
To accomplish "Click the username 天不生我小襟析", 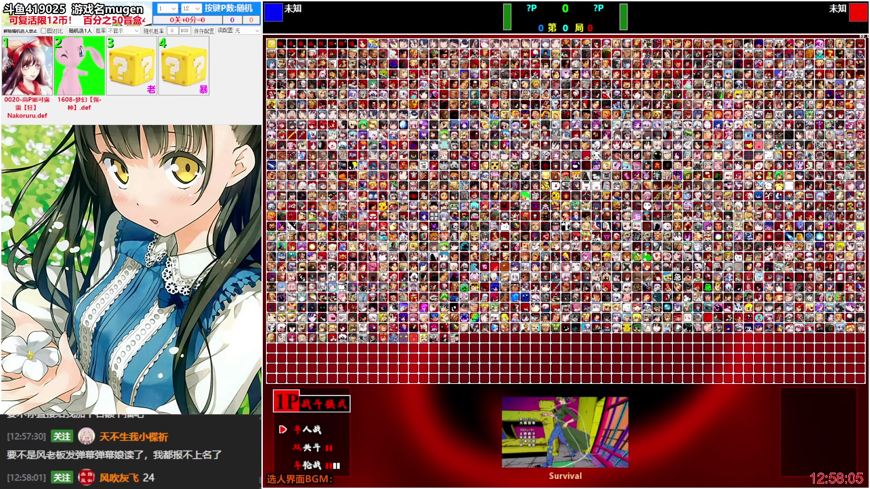I will tap(134, 437).
